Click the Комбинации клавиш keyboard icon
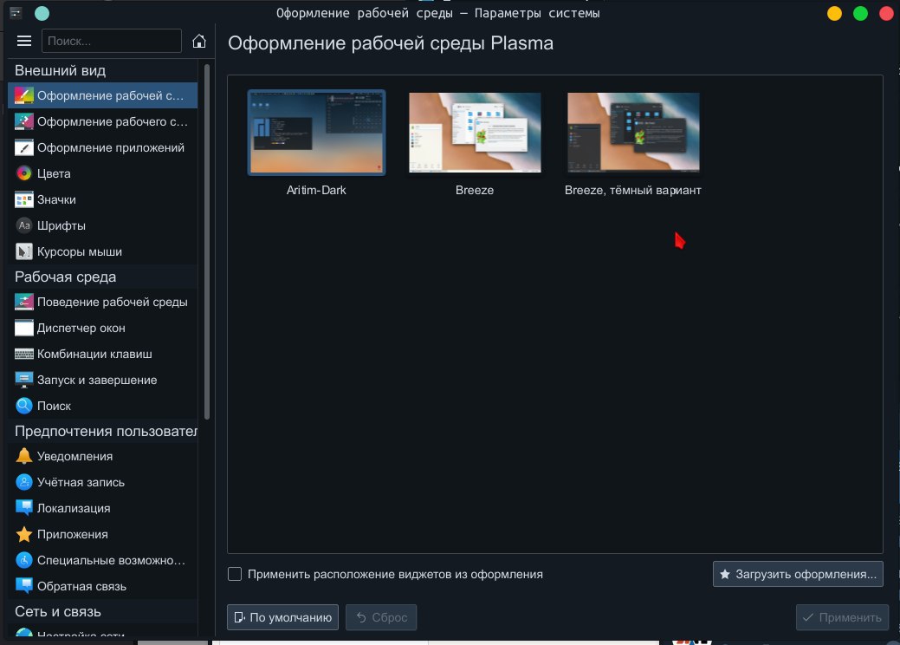The width and height of the screenshot is (900, 645). click(24, 354)
